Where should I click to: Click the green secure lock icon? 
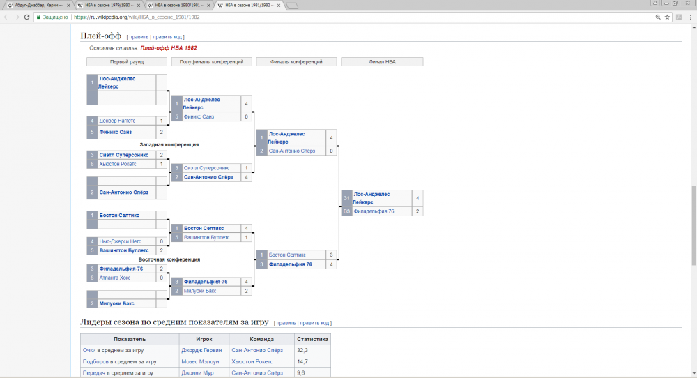point(38,17)
